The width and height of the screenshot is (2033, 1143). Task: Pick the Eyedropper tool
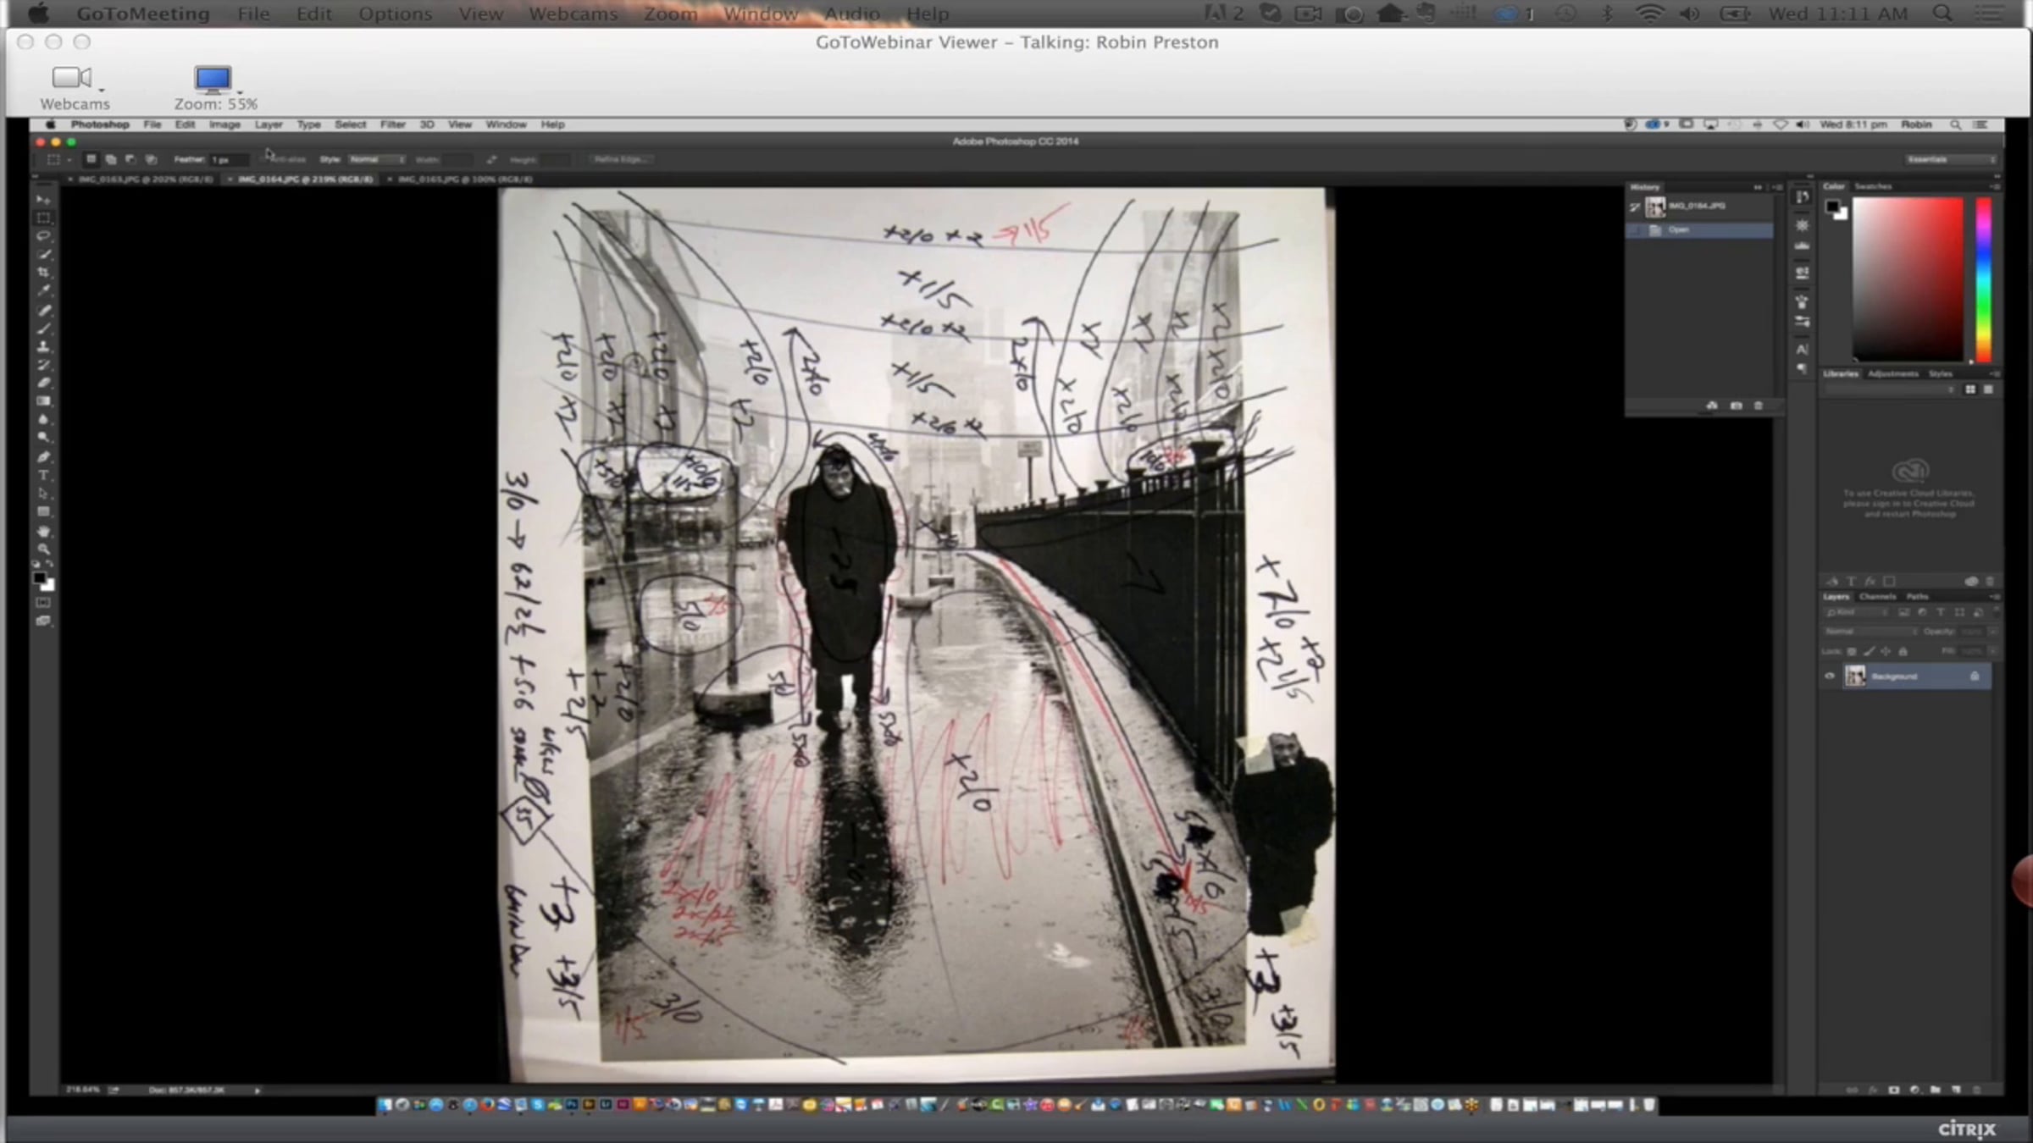(x=43, y=290)
